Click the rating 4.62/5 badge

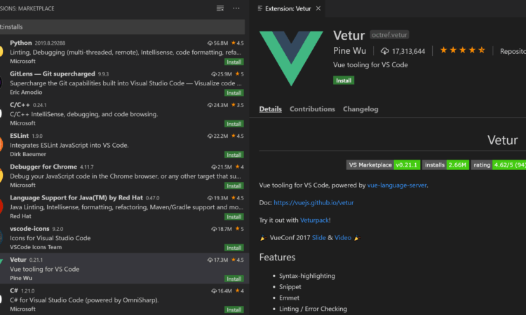499,164
